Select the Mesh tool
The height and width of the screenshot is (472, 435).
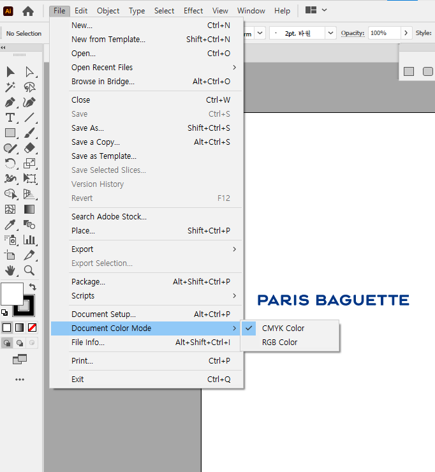click(x=10, y=209)
